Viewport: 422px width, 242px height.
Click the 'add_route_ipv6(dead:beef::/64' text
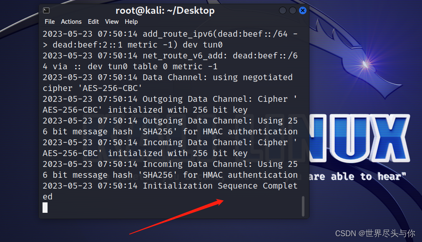coord(215,34)
